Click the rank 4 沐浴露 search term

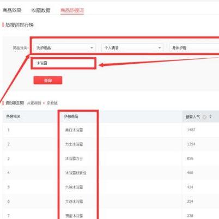[x=76, y=173]
